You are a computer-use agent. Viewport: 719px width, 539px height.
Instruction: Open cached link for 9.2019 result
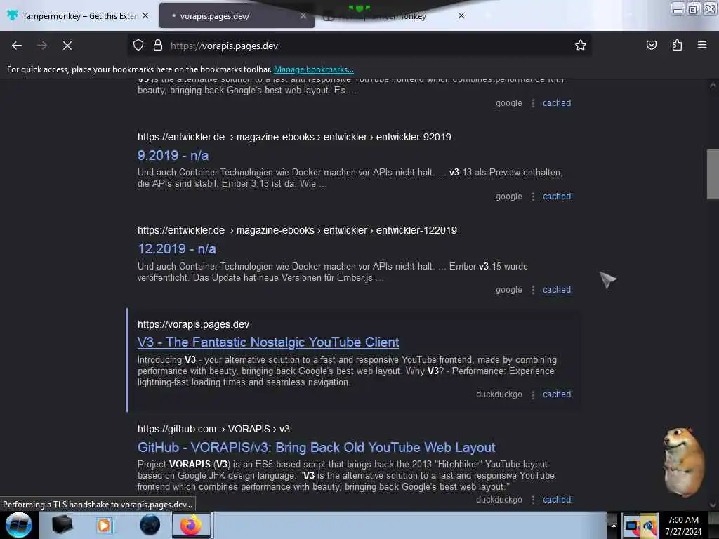tap(557, 197)
